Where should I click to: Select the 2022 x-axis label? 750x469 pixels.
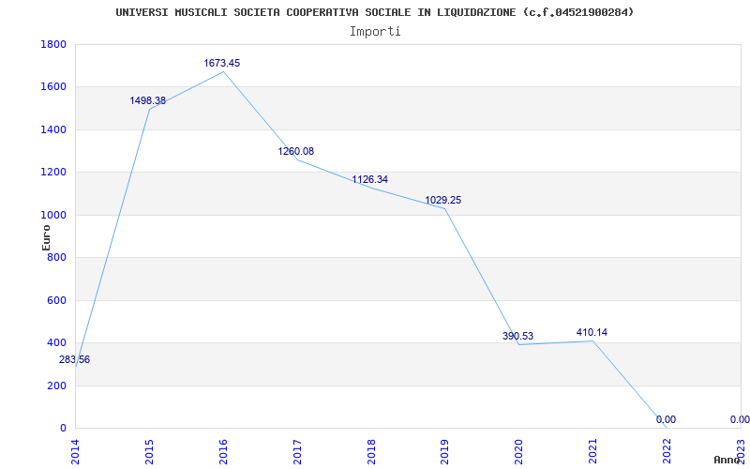(667, 452)
